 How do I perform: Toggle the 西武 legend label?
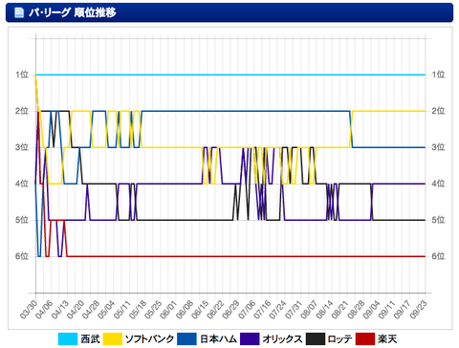90,338
